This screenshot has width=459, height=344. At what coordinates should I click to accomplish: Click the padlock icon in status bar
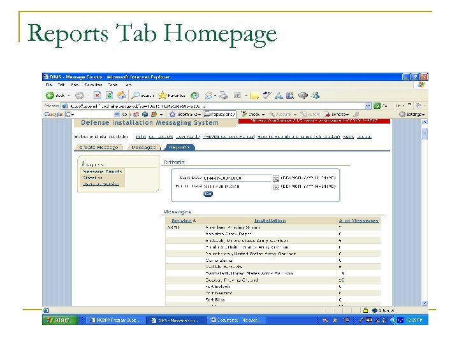(366, 310)
